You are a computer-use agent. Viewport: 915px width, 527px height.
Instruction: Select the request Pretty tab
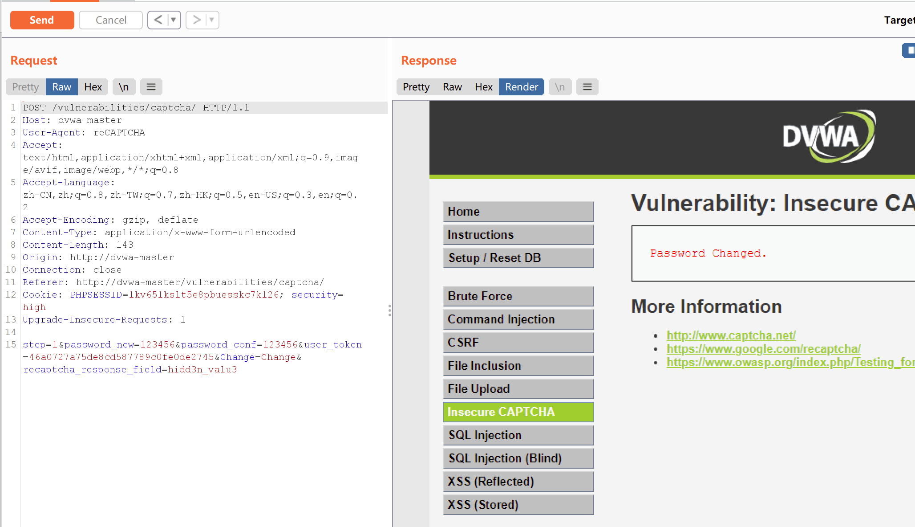(x=25, y=87)
